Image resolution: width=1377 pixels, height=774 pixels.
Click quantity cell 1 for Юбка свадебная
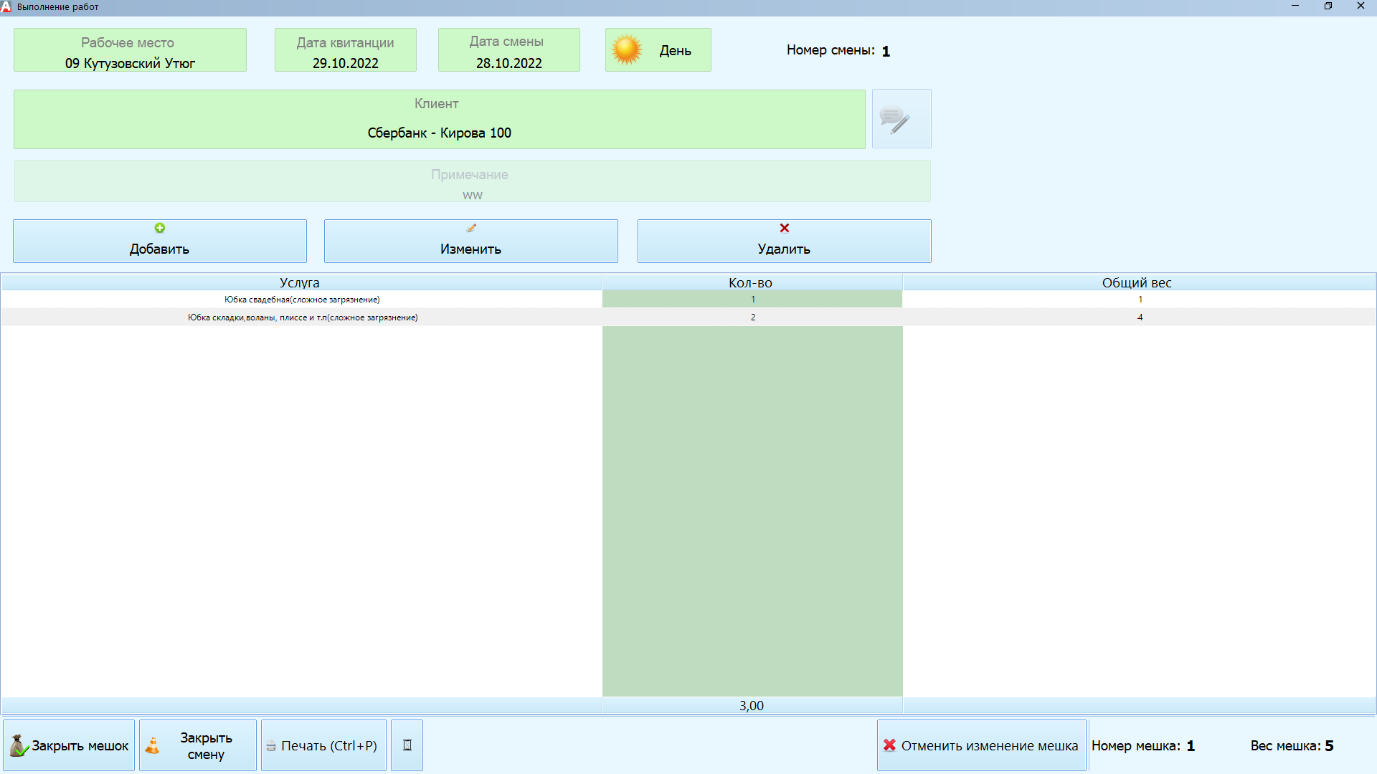752,300
